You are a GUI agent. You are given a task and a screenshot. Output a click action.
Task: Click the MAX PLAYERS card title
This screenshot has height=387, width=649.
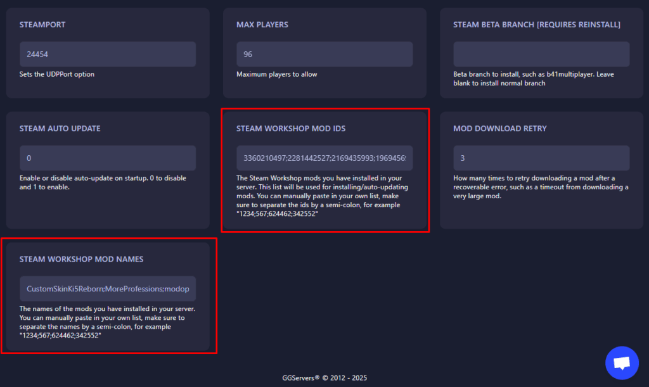(x=262, y=25)
